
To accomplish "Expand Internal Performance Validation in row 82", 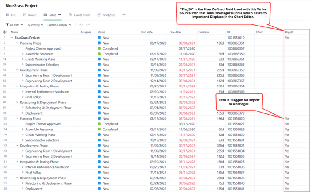I will (x=22, y=91).
